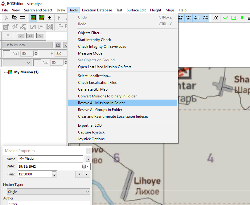The width and height of the screenshot is (250, 205).
Task: Click the green envelope icon
Action: (234, 18)
